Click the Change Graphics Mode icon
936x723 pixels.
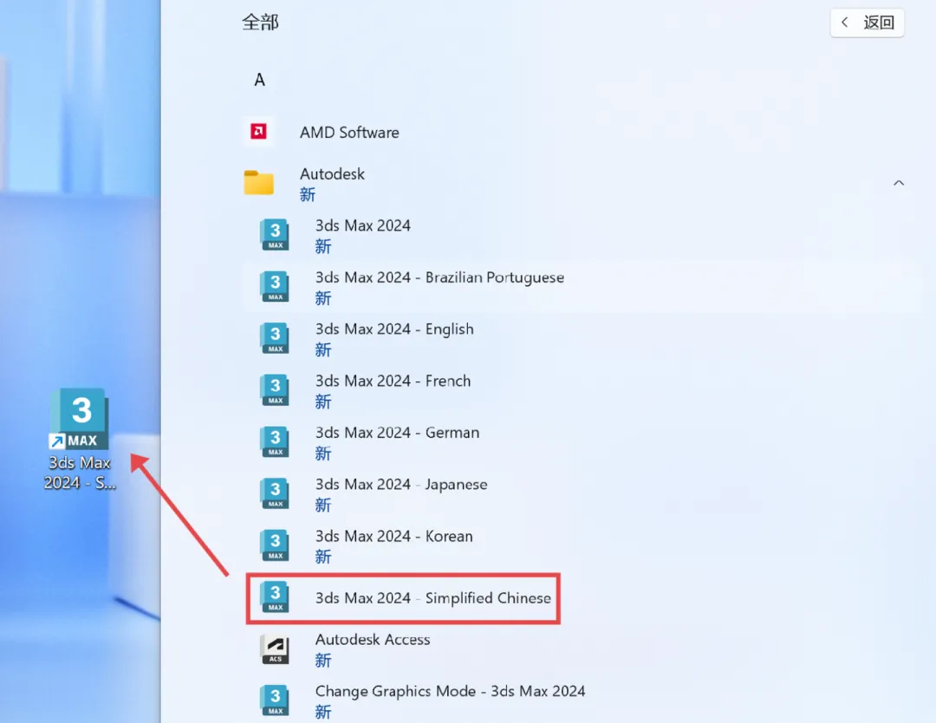point(275,700)
